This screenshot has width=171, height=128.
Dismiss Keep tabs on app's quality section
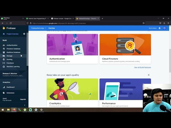[x=149, y=75]
